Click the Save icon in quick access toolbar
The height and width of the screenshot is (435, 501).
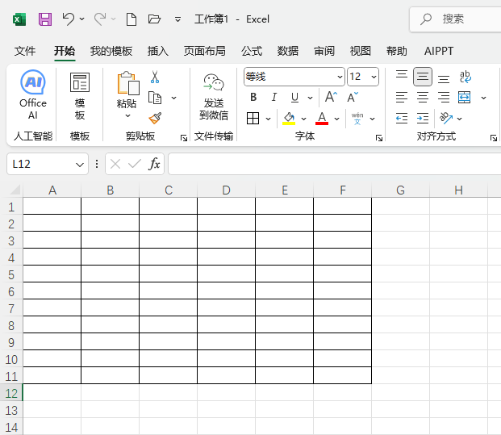[45, 19]
